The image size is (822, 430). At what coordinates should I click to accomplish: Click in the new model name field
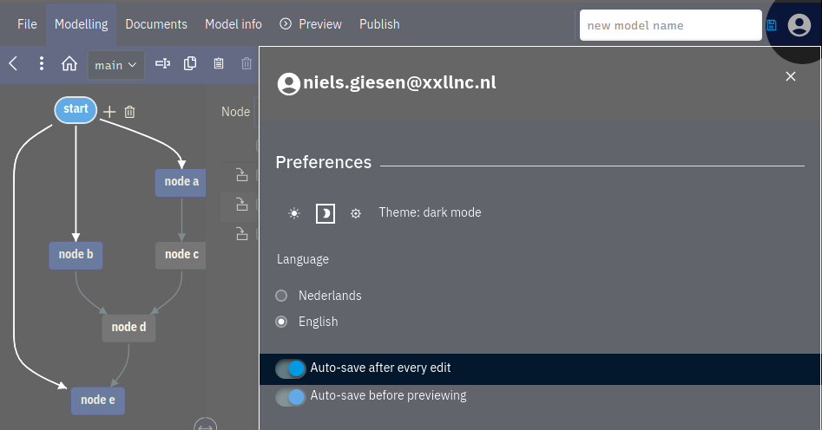[x=670, y=25]
